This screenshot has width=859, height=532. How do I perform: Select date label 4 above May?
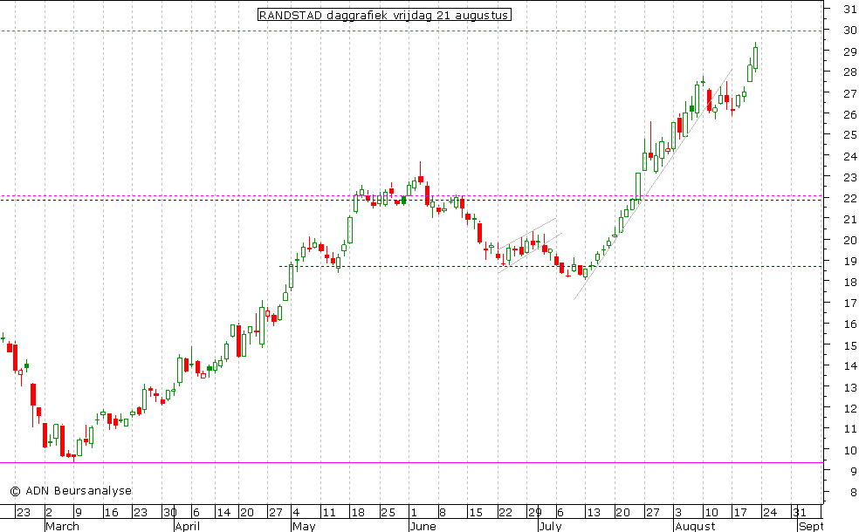(296, 512)
